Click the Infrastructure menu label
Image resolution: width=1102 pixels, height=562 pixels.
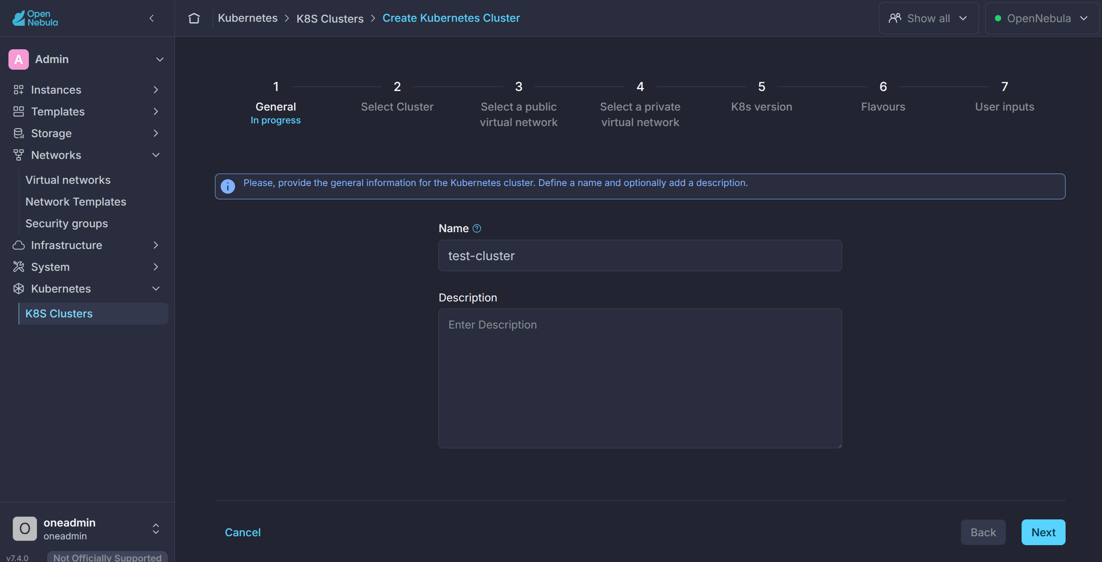coord(67,245)
